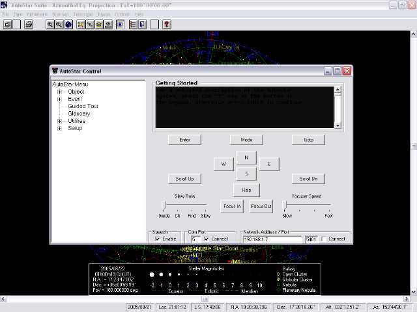Click the N direction button
This screenshot has width=417, height=312.
(246, 157)
